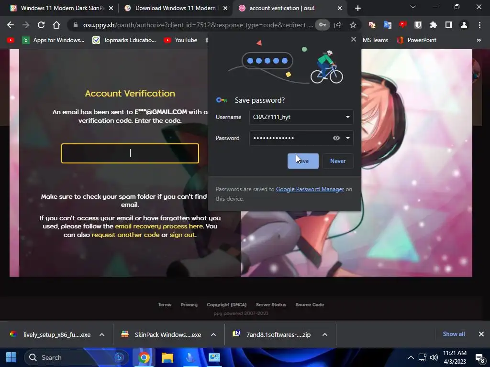Expand the Password dropdown arrow

(x=347, y=138)
